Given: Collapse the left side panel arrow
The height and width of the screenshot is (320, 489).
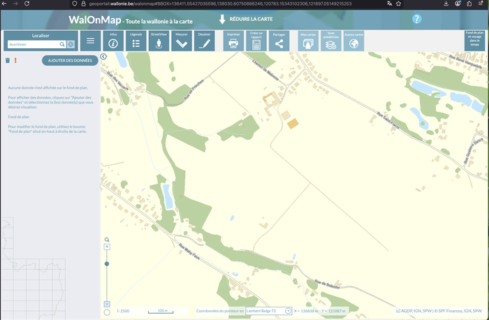Looking at the screenshot, I should click(x=103, y=57).
